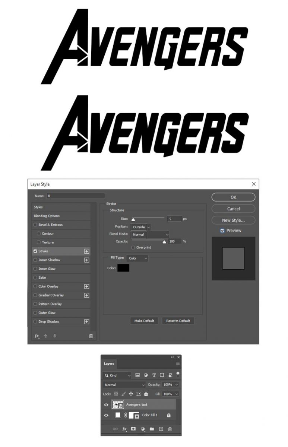Filter layers by shape layers icon
This screenshot has height=447, width=288.
tap(162, 375)
